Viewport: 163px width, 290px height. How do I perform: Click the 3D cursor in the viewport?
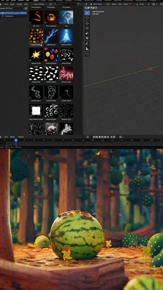click(150, 69)
